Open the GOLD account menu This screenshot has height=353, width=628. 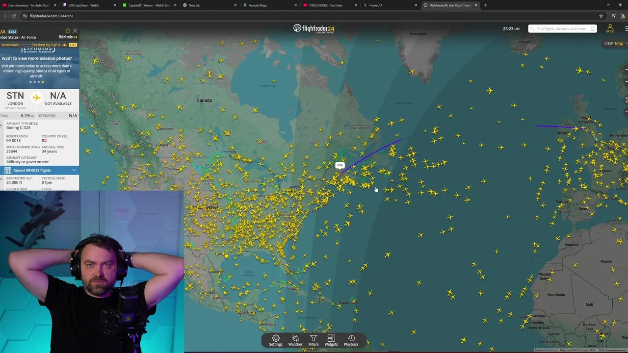tap(610, 28)
